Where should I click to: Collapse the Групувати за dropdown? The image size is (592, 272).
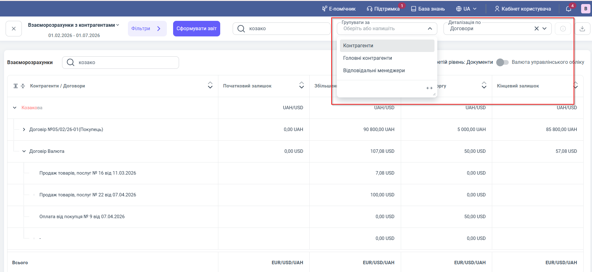click(430, 29)
